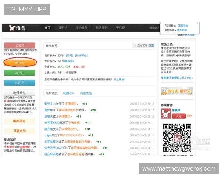The width and height of the screenshot is (223, 178).
Task: Select the 所有动态 tab
Action: 52,93
